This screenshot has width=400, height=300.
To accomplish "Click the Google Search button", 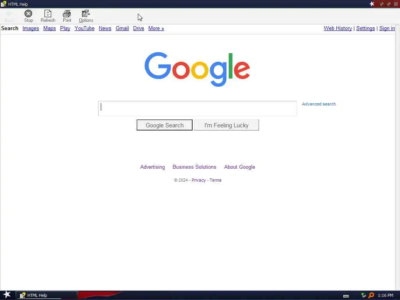I will (164, 125).
